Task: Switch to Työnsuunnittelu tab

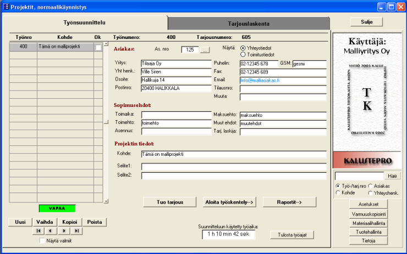Action: 84,22
